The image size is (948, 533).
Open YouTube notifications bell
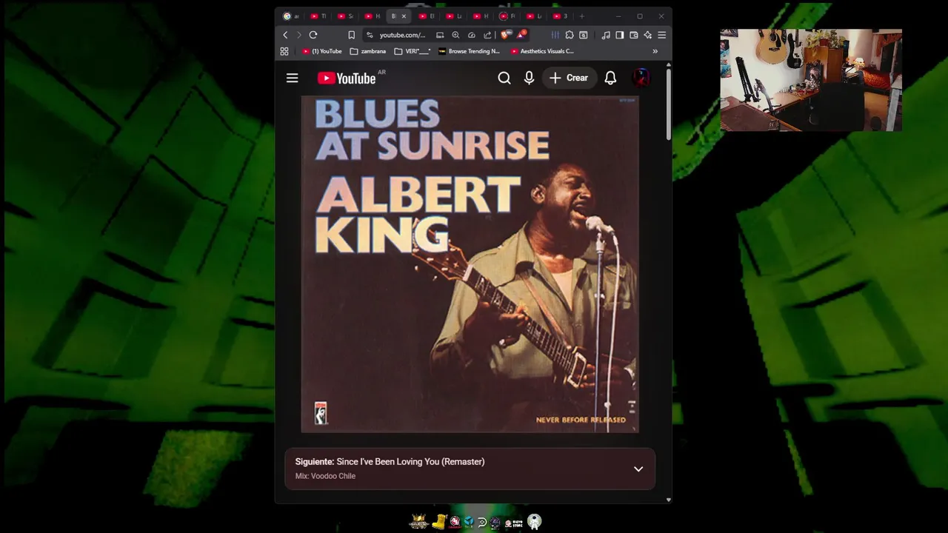point(610,78)
